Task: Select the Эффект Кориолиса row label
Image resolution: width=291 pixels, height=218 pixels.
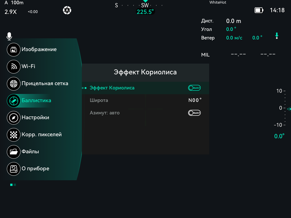Action: point(112,88)
